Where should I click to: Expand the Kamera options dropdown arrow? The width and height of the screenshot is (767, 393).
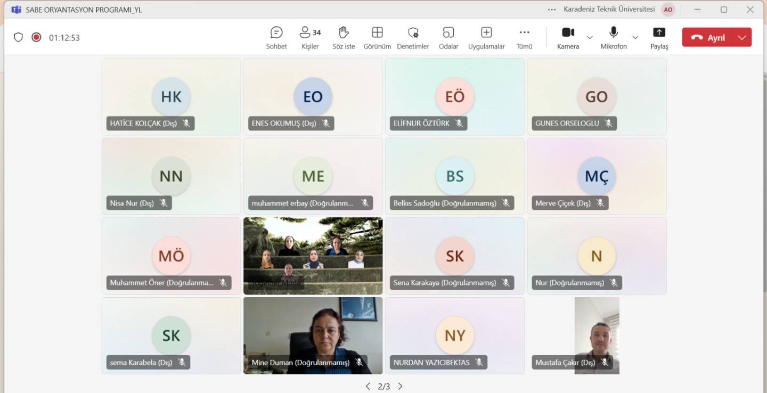point(590,37)
